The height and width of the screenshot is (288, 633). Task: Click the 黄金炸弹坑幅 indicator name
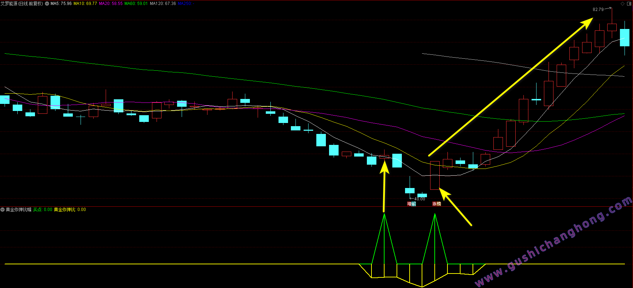[x=19, y=210]
